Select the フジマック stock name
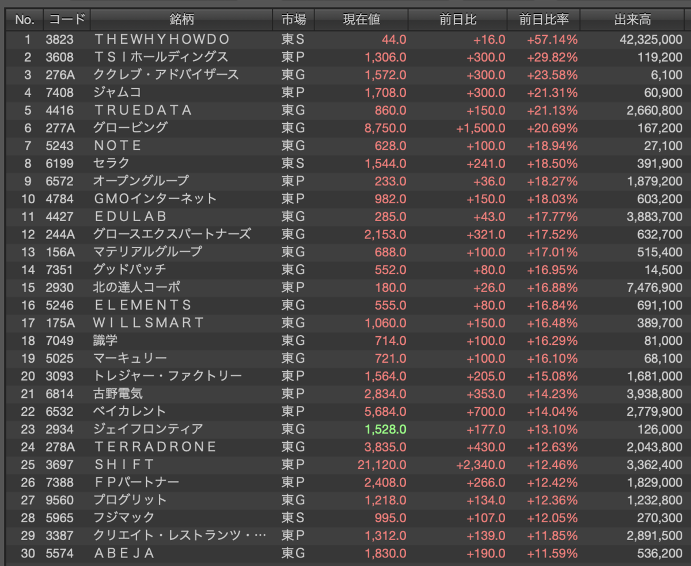This screenshot has width=691, height=566. [124, 518]
